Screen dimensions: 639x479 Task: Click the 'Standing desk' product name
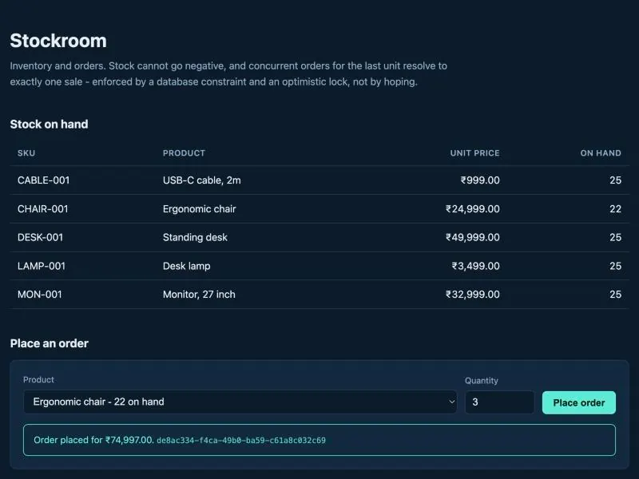click(195, 237)
